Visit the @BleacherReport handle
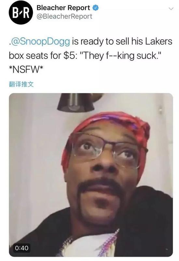 (x=64, y=17)
